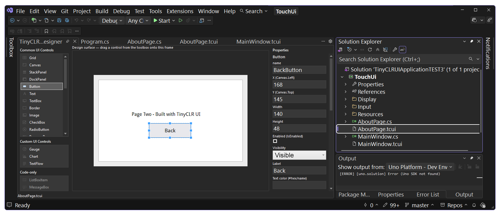Open the Any CPU platform dropdown

point(138,21)
